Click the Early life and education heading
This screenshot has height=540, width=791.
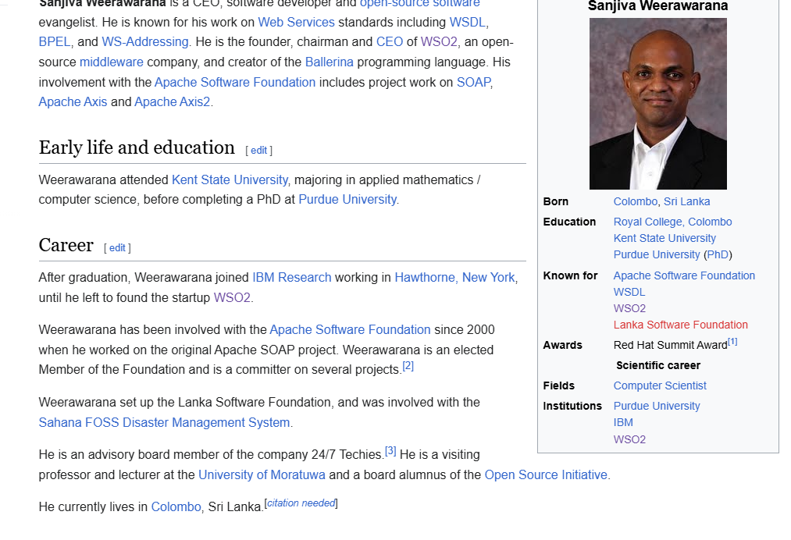[137, 147]
